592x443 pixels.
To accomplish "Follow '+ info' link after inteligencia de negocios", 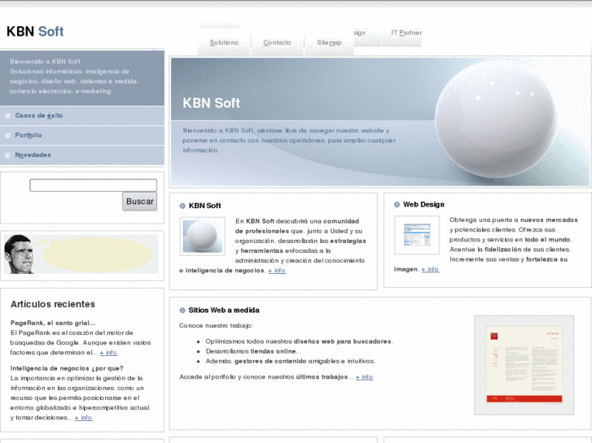I will 277,271.
